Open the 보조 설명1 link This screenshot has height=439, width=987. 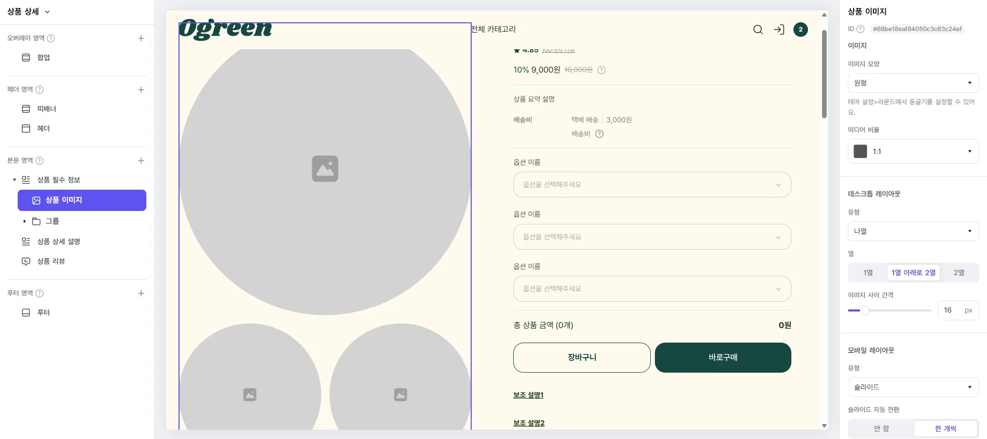click(528, 395)
